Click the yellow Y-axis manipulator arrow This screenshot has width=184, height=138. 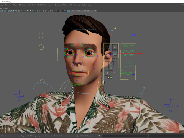point(115,28)
